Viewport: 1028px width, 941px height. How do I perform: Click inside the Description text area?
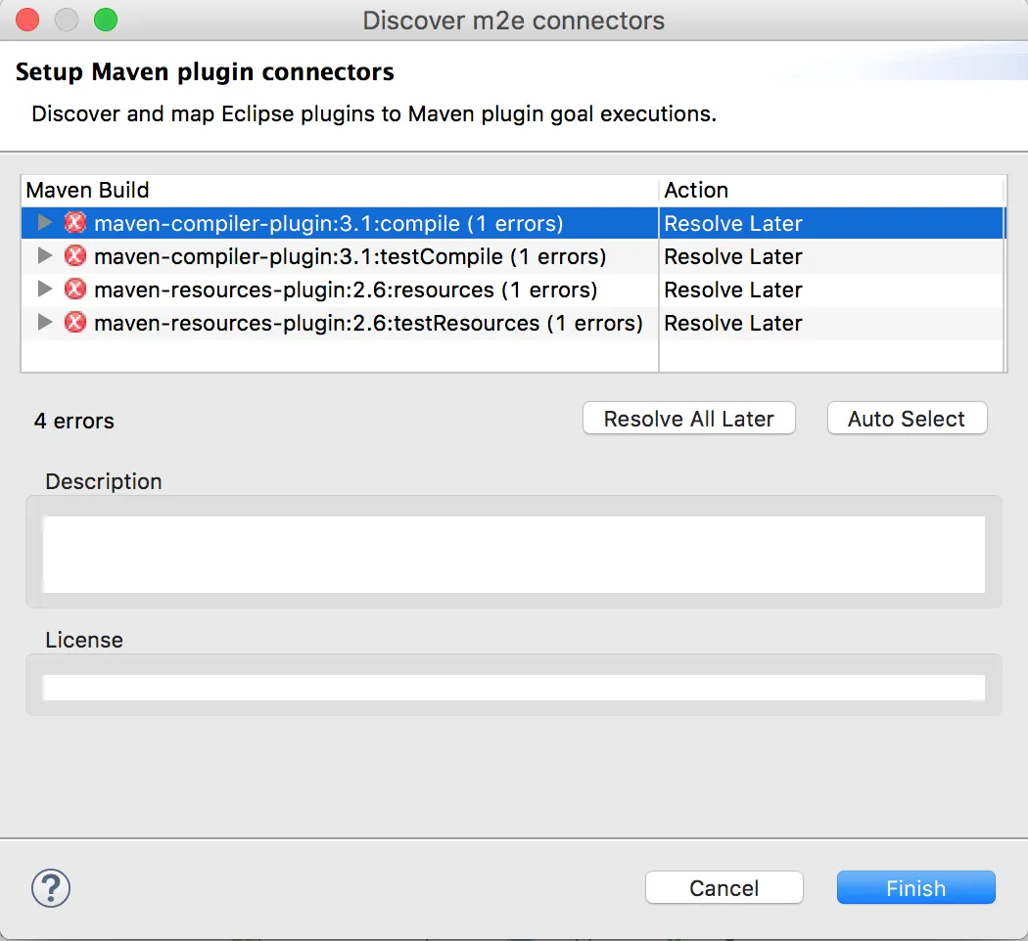(x=513, y=554)
